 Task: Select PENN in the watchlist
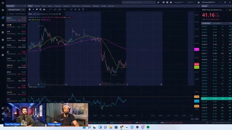16,46
